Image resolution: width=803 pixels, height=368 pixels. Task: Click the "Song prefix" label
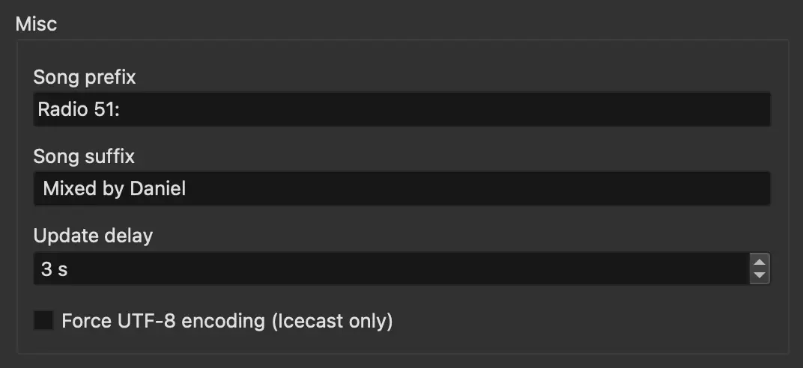(85, 76)
